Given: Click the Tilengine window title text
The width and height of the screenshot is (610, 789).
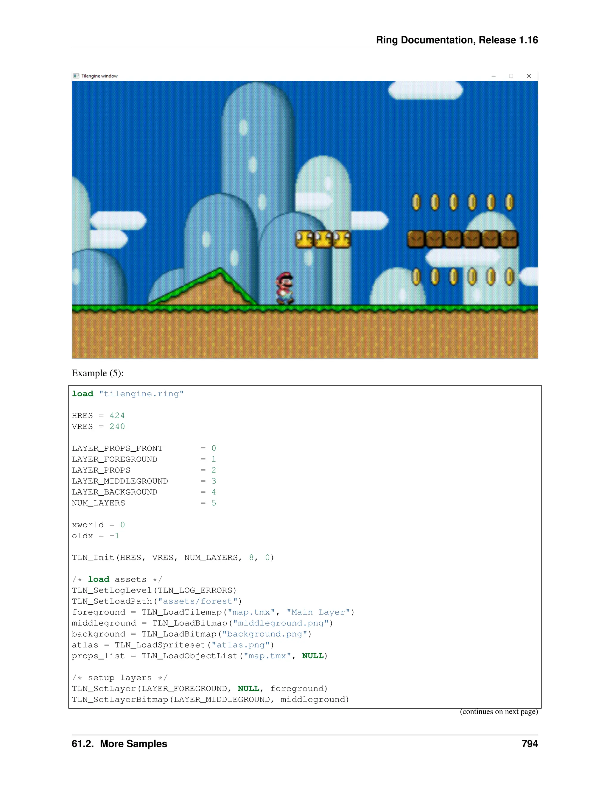Looking at the screenshot, I should (x=99, y=76).
